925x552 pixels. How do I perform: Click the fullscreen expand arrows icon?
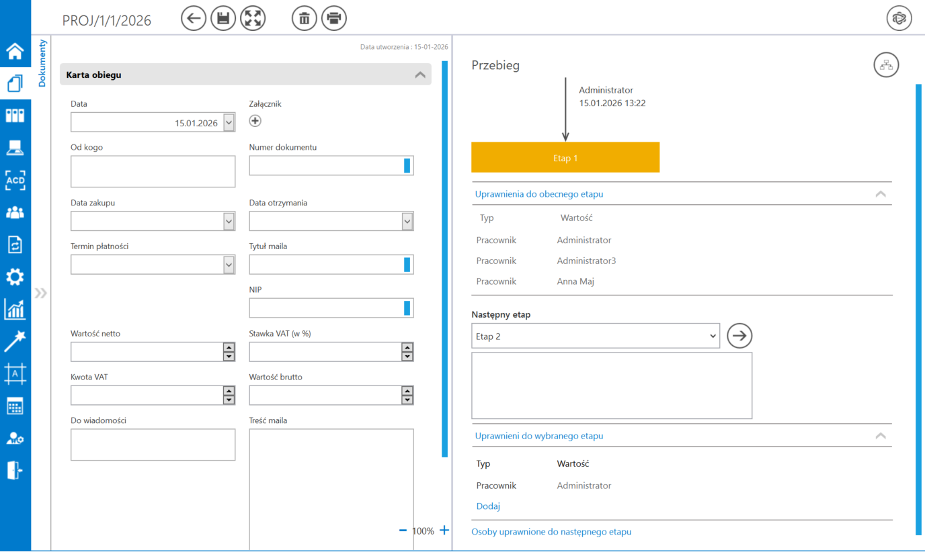click(x=253, y=18)
